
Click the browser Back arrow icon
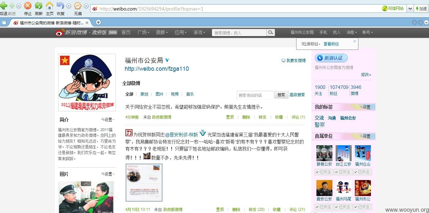(4, 6)
